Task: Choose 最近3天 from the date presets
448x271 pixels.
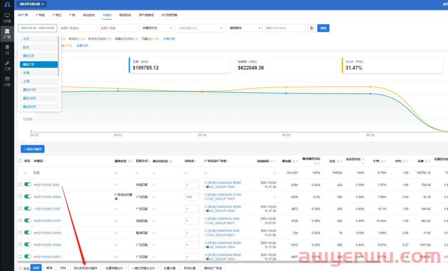Action: (x=39, y=56)
